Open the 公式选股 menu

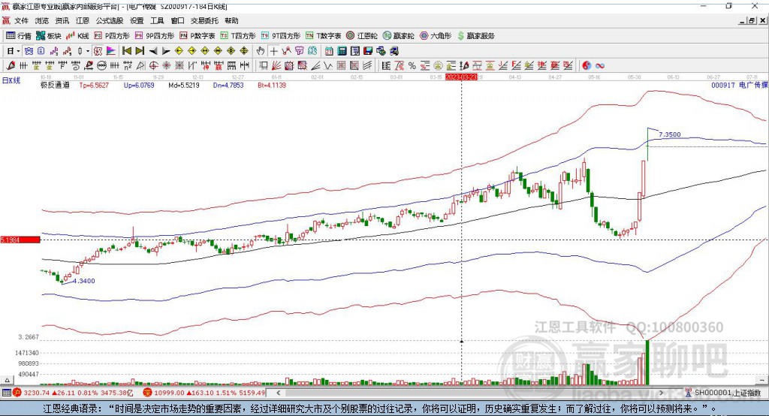click(110, 20)
